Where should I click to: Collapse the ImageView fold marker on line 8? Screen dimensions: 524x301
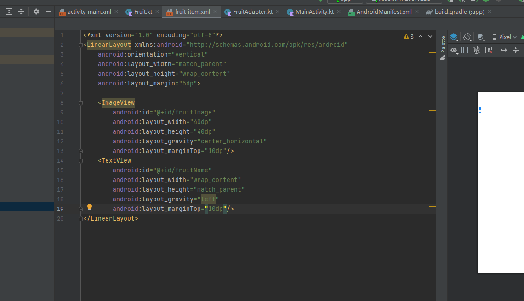click(x=80, y=103)
